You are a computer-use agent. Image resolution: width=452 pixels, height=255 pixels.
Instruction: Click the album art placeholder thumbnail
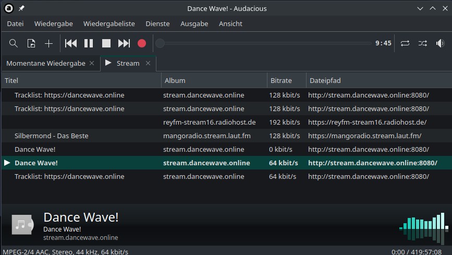coord(22,224)
